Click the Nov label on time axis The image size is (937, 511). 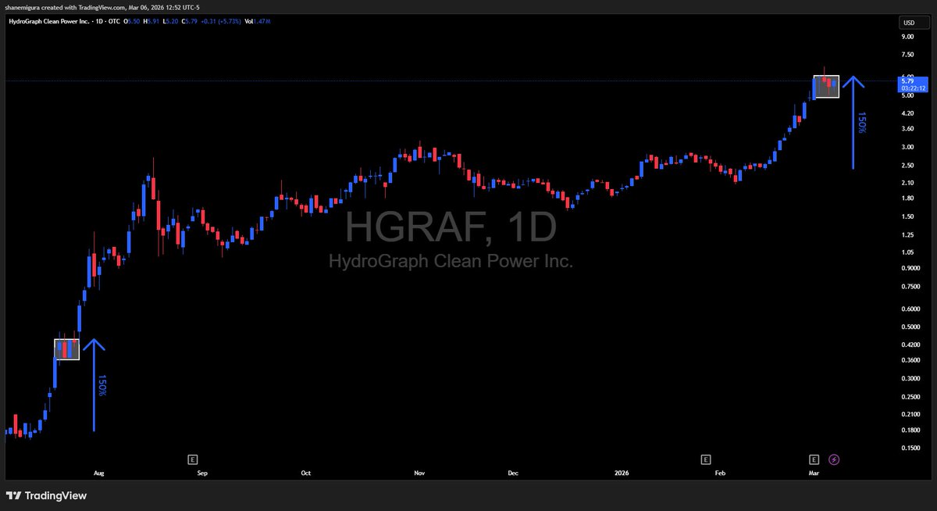click(x=419, y=473)
